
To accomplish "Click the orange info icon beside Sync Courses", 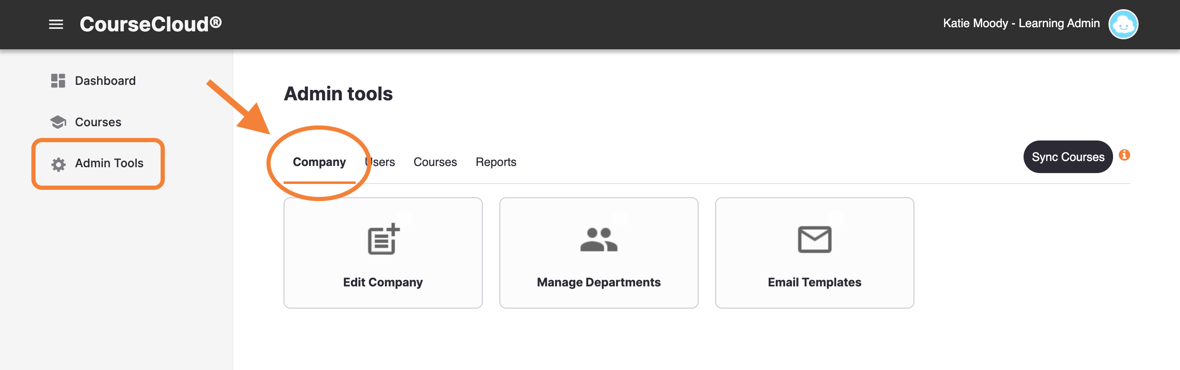I will [x=1124, y=155].
